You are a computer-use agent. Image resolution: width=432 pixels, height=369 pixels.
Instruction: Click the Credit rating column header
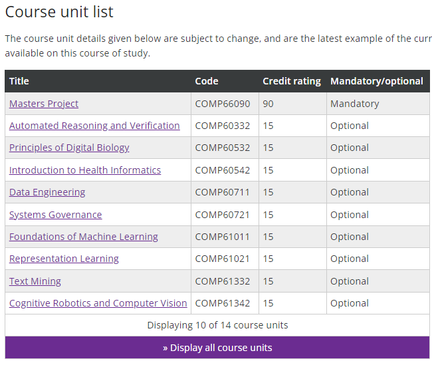coord(292,81)
